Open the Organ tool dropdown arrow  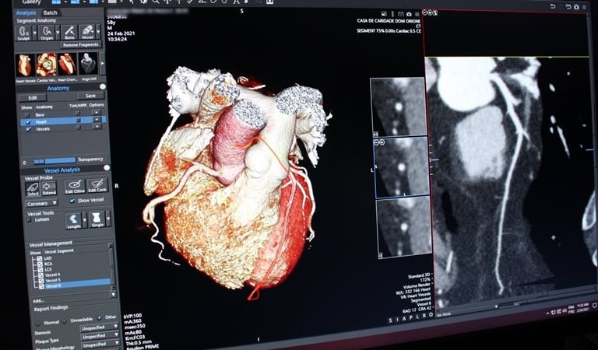point(58,33)
